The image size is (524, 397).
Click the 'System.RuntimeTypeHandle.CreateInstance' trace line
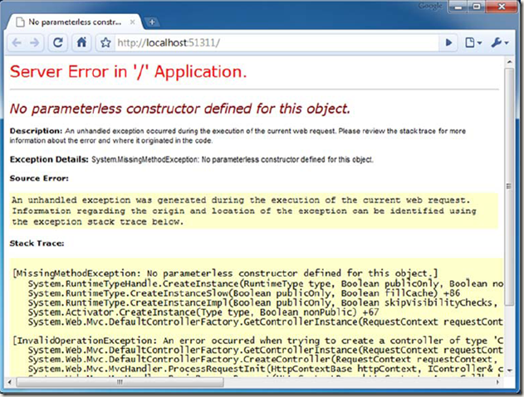pyautogui.click(x=266, y=283)
